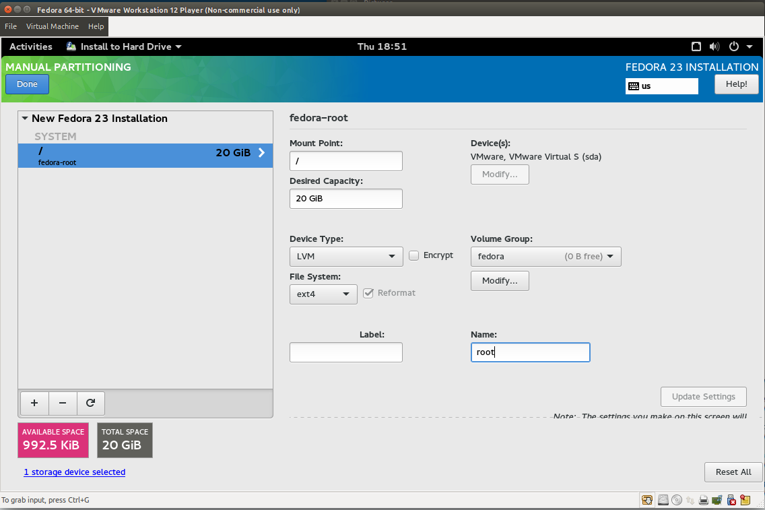The height and width of the screenshot is (510, 765).
Task: Click VMware USB device status icon
Action: coord(731,500)
